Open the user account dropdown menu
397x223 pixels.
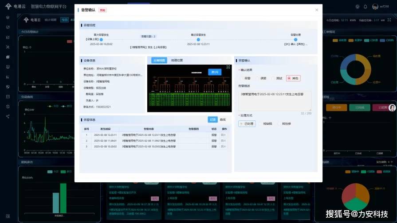[381, 7]
